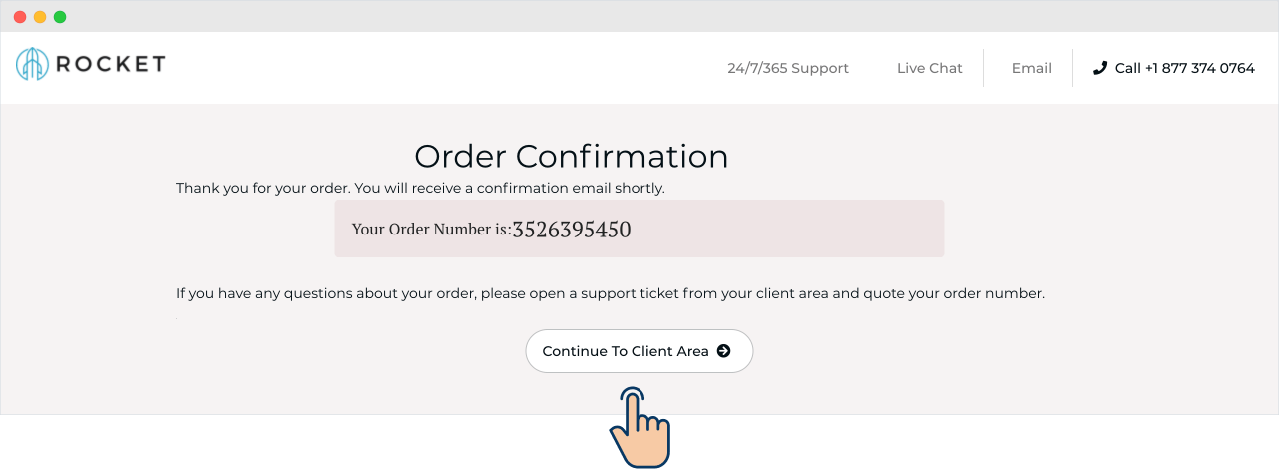Click the support ticket instruction sentence
Image resolution: width=1279 pixels, height=469 pixels.
tap(610, 294)
